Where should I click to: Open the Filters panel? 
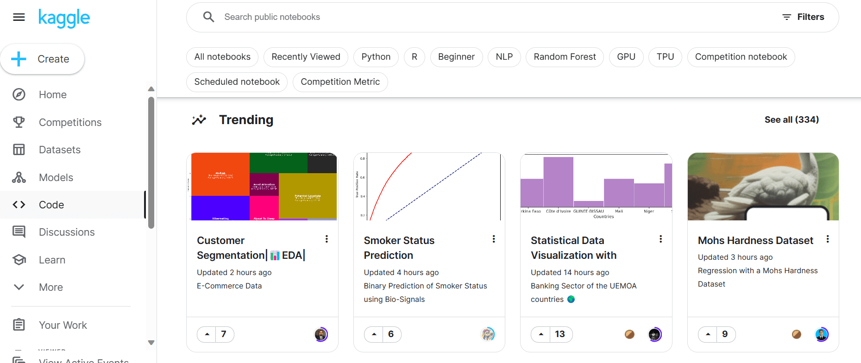tap(804, 17)
